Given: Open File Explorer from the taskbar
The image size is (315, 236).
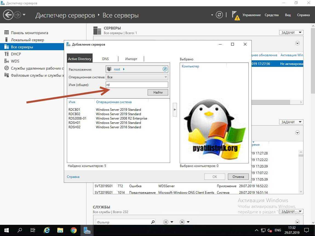Looking at the screenshot, I should pos(60,230).
